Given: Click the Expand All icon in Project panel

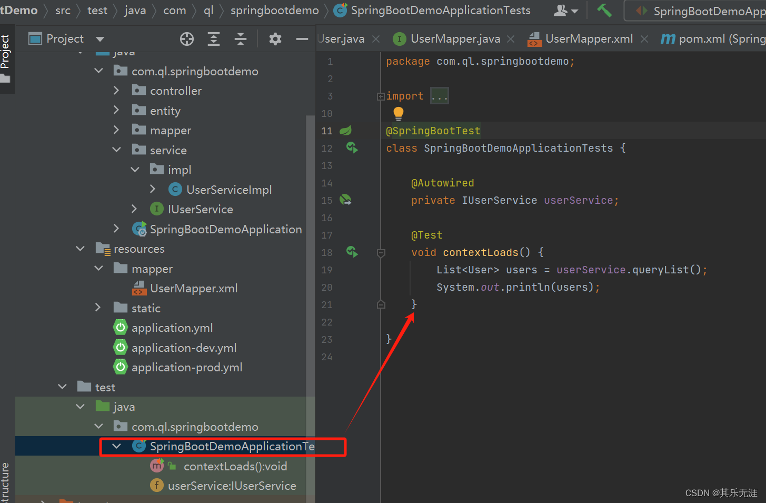Looking at the screenshot, I should point(214,39).
